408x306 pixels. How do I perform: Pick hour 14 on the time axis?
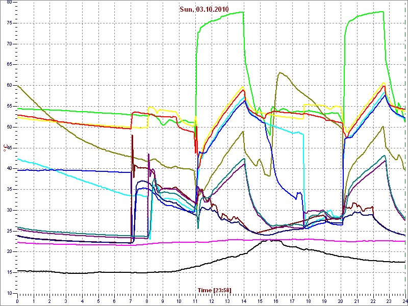pyautogui.click(x=244, y=300)
